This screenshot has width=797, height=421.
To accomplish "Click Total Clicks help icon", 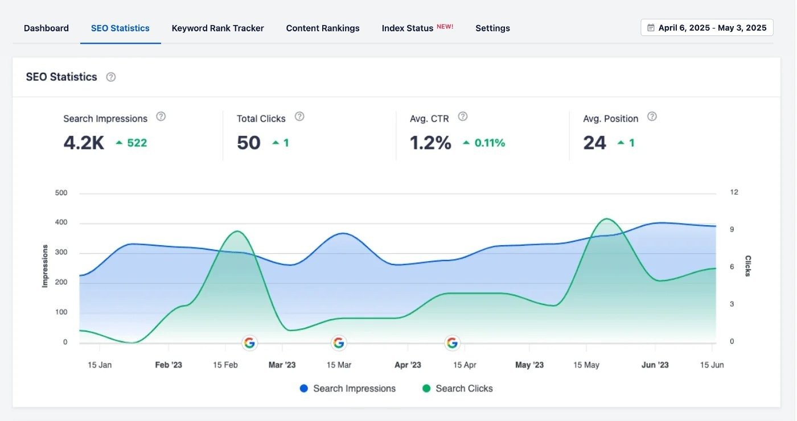I will pos(299,117).
